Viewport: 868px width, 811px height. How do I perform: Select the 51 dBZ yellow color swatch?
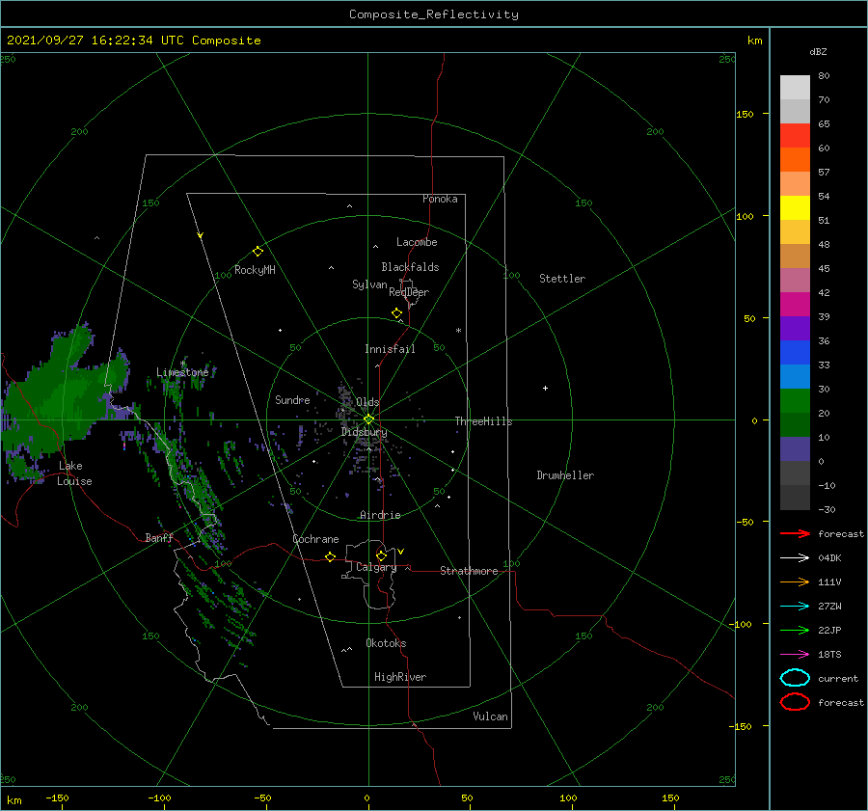tap(795, 208)
